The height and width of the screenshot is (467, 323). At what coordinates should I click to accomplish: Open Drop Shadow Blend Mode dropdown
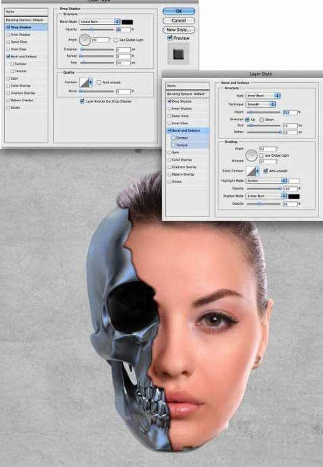[x=100, y=22]
